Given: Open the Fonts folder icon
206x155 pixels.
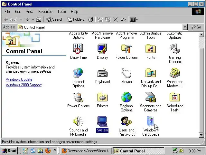Looking at the screenshot, I should 151,49.
